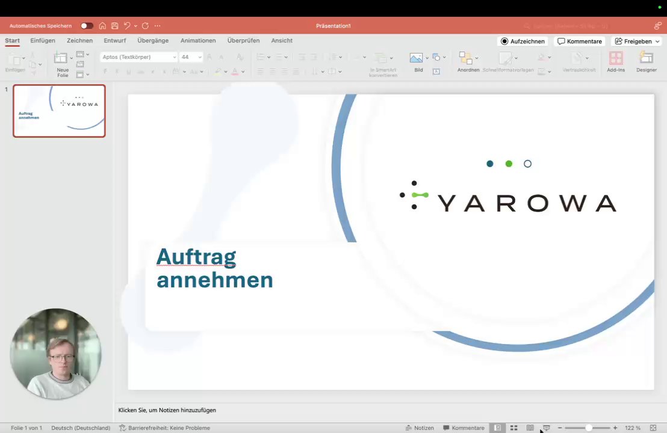Click the font color A icon
This screenshot has height=433, width=667.
[235, 72]
